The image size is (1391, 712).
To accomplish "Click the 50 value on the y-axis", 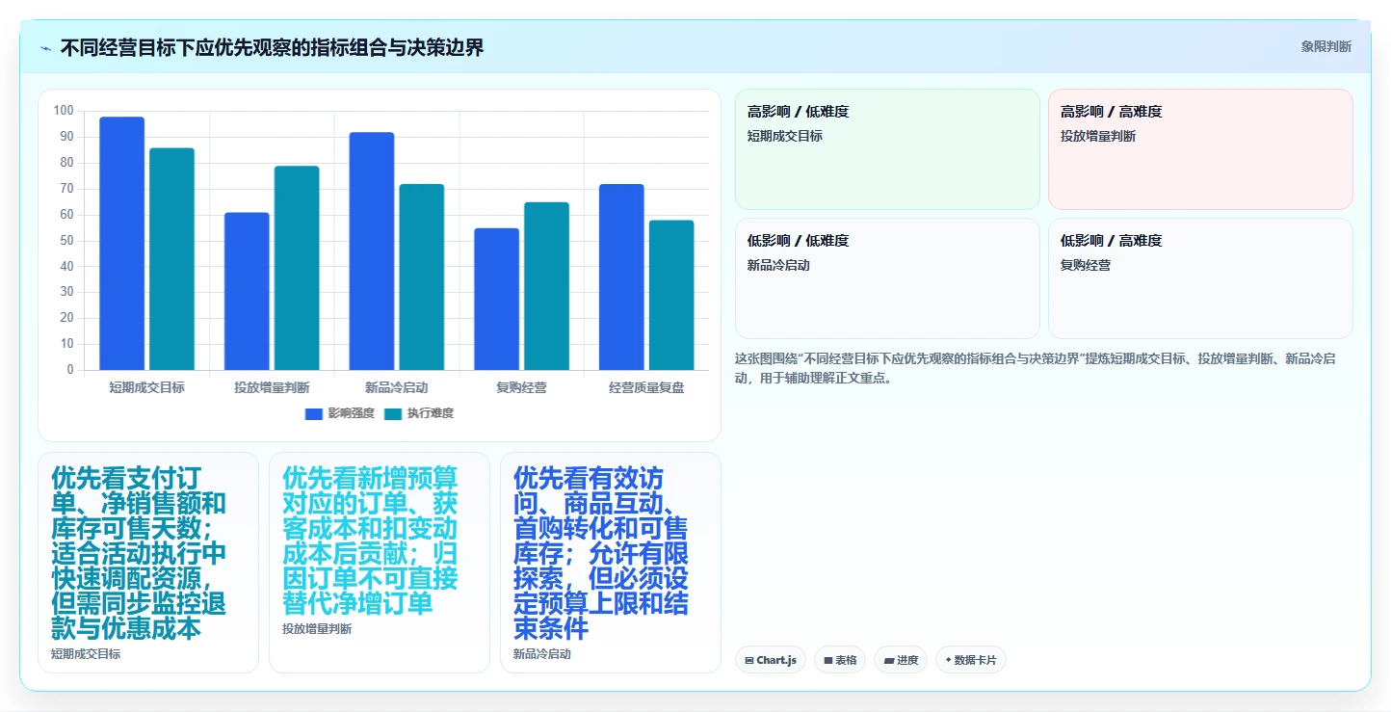I will [66, 240].
